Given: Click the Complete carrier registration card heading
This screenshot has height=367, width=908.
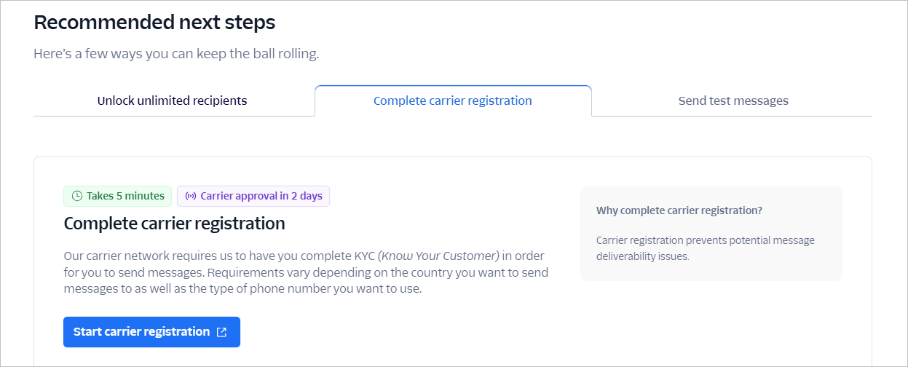Looking at the screenshot, I should 174,224.
